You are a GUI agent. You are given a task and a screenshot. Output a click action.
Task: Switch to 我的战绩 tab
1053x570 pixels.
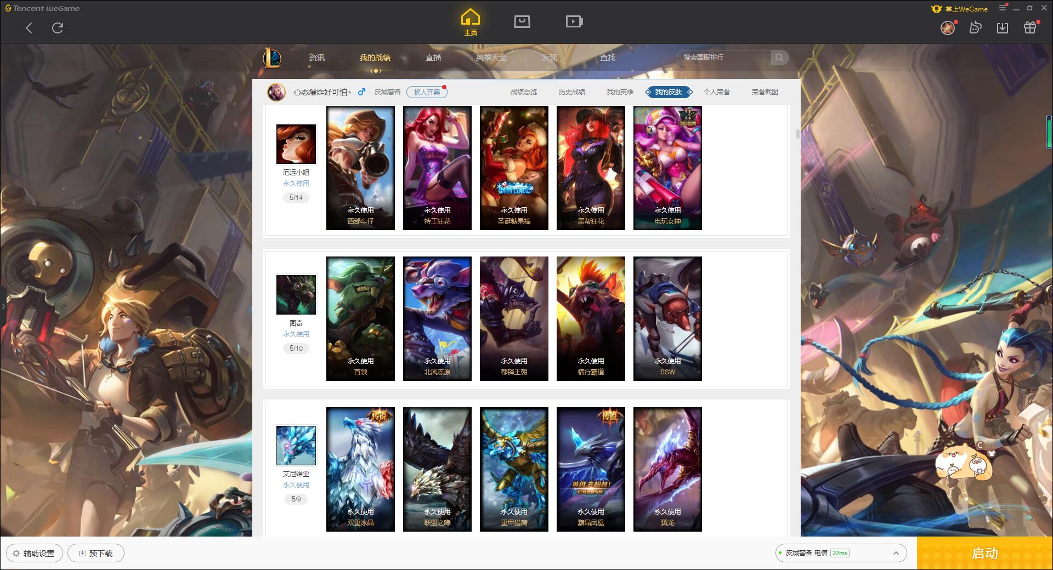click(x=375, y=58)
